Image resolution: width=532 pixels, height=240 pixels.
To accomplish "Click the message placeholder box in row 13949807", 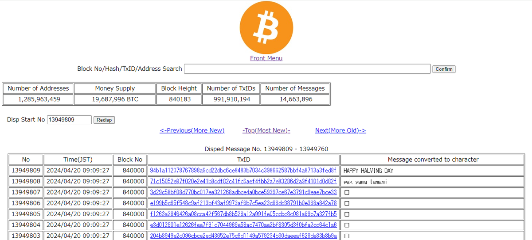I will point(347,193).
